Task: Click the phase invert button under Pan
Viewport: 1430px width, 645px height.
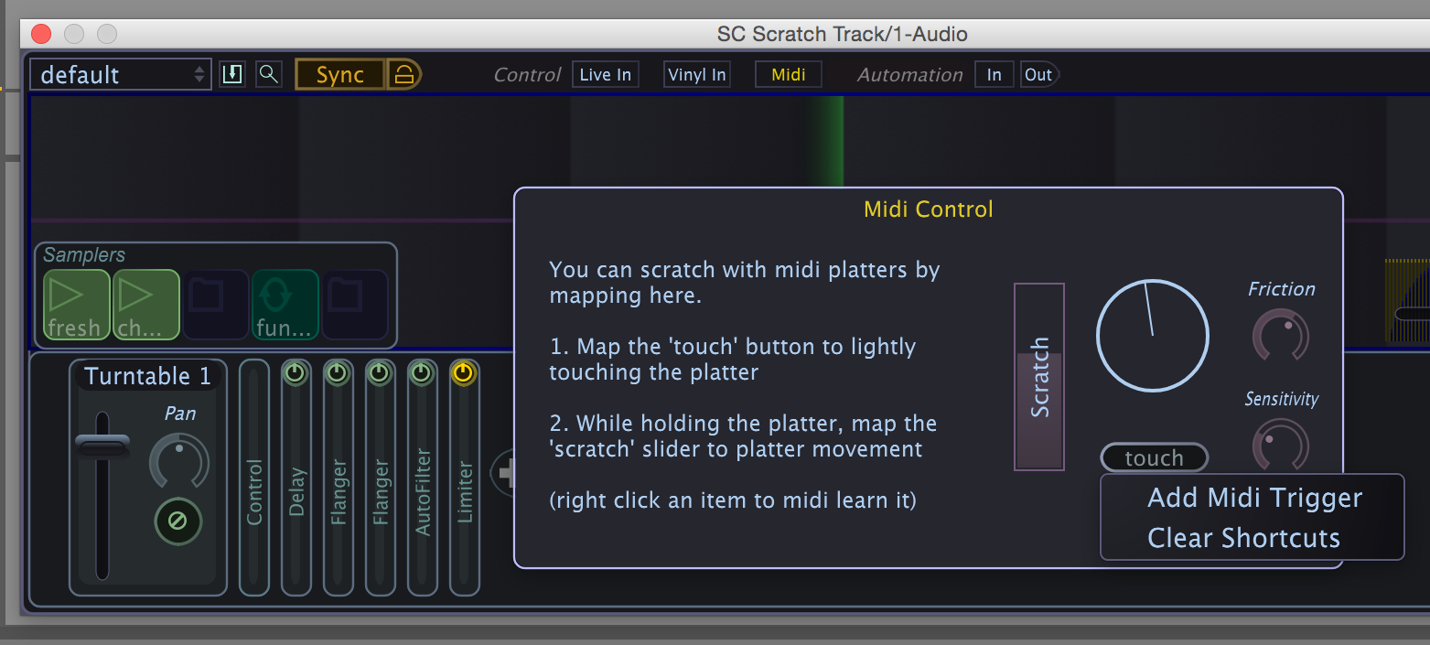Action: click(x=178, y=521)
